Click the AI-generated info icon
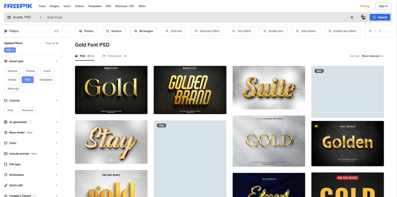397x197 pixels. (x=30, y=122)
